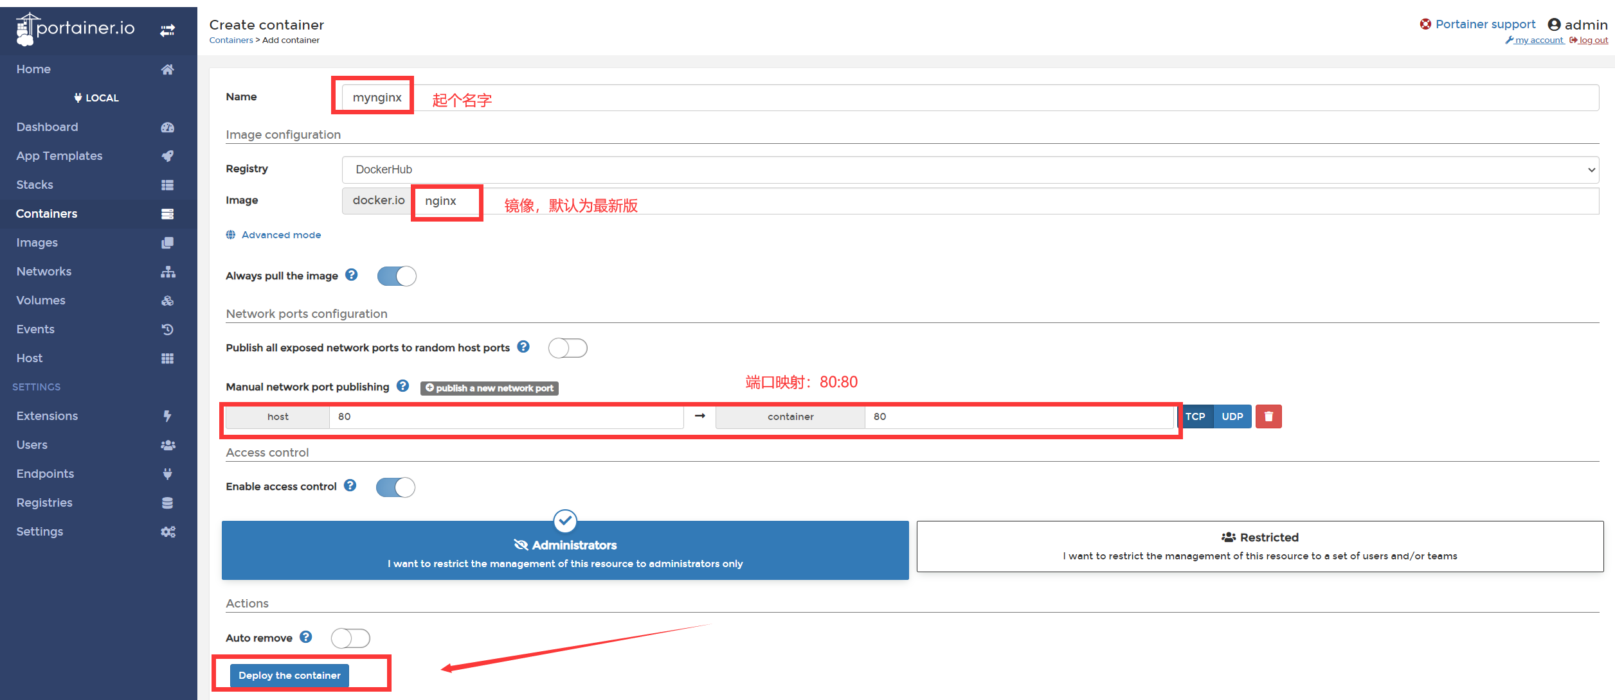1615x700 pixels.
Task: Choose Administrators access restriction option
Action: point(565,550)
